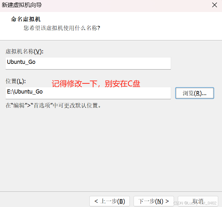Click the 位置 field showing E:\Ubuntu_Go
This screenshot has width=222, height=207.
click(x=88, y=93)
